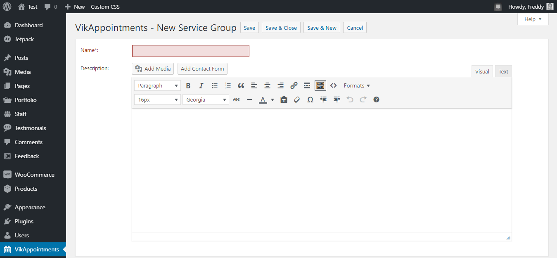Apply the text color
Image resolution: width=557 pixels, height=258 pixels.
pos(263,99)
